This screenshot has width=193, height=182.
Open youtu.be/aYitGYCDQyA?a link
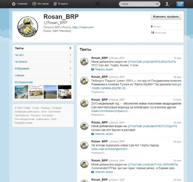click(160, 126)
